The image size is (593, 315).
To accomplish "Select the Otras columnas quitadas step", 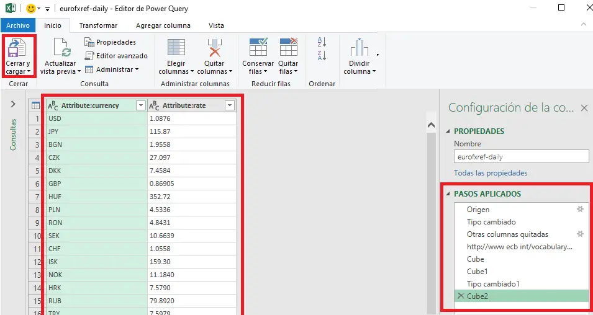I will point(522,234).
